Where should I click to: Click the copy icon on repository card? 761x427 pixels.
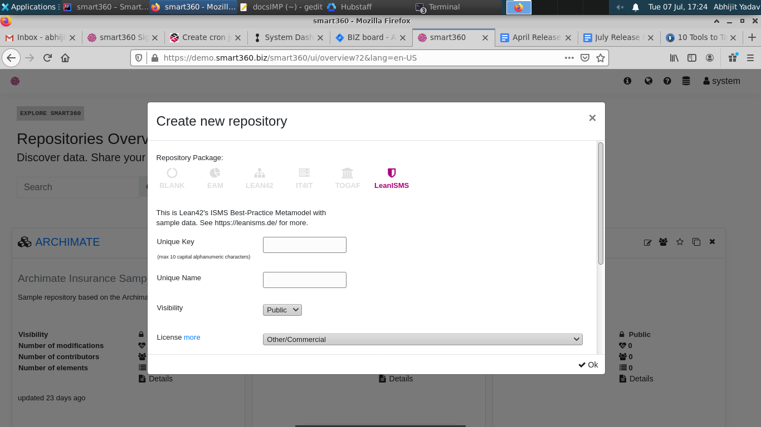coord(696,242)
